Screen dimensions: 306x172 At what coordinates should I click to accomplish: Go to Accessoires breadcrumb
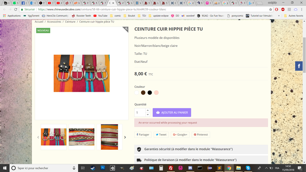tap(54, 22)
